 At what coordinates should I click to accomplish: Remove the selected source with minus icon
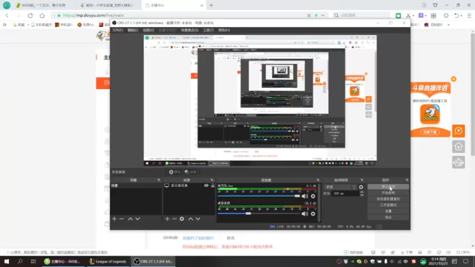point(175,218)
